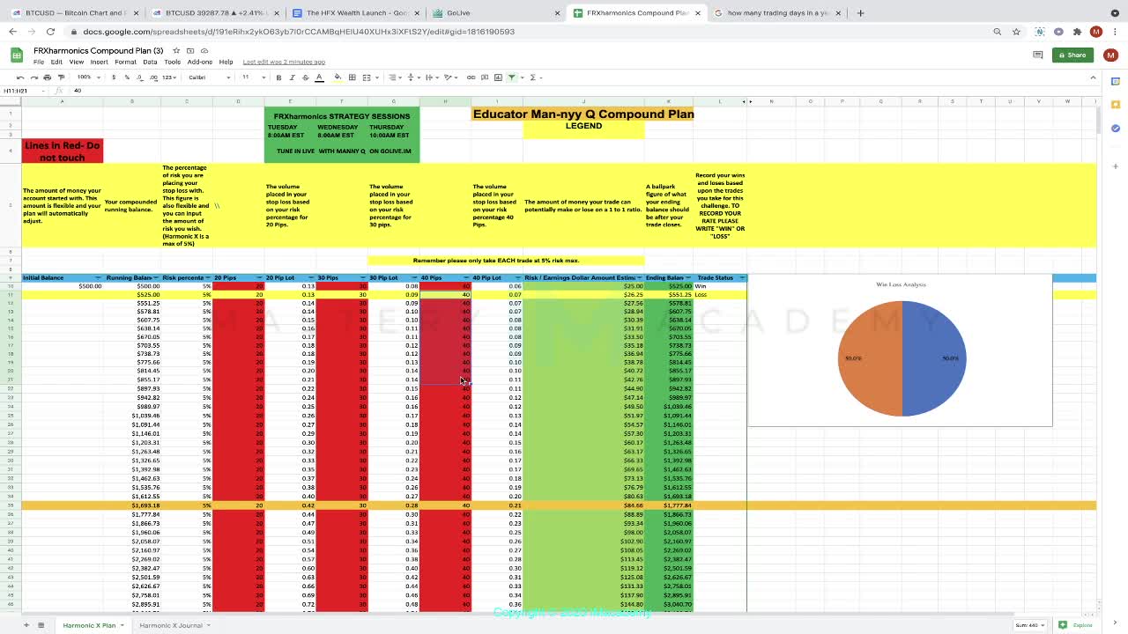Open the View menu
The height and width of the screenshot is (634, 1128).
77,62
